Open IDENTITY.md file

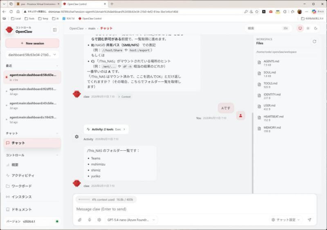pos(286,96)
